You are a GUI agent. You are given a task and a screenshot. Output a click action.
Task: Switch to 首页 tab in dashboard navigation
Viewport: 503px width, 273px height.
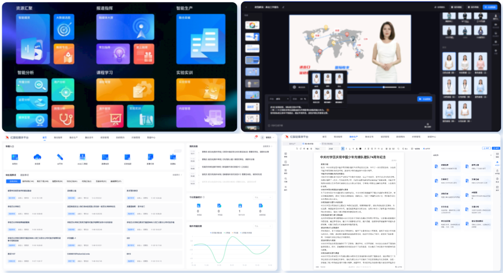(x=45, y=138)
